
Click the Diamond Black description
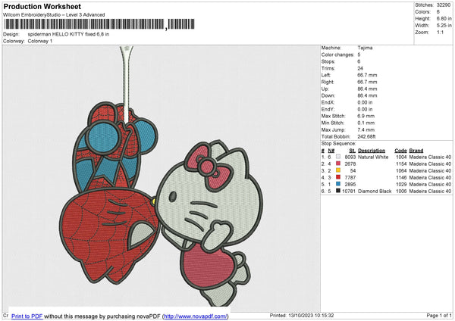tap(375, 192)
